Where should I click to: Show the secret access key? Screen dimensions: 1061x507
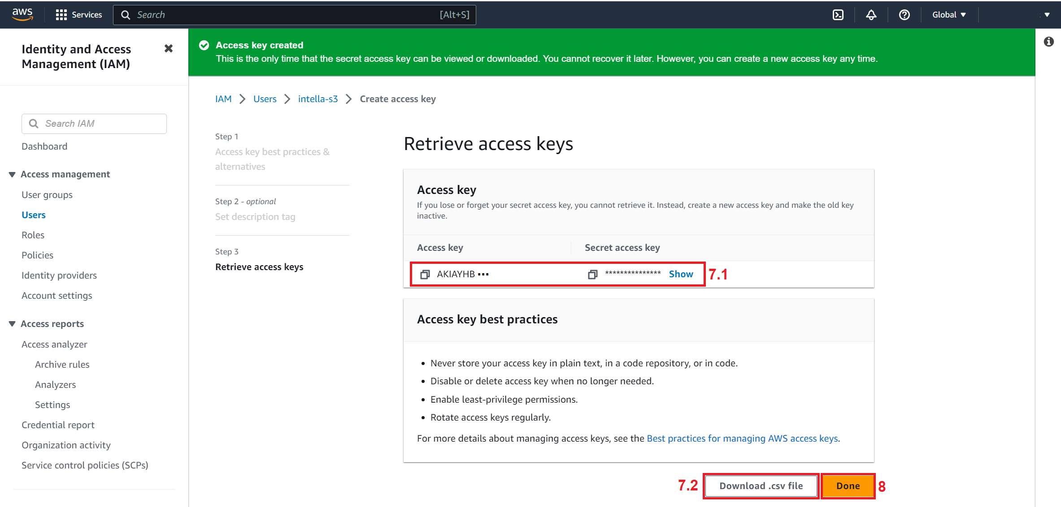coord(681,274)
